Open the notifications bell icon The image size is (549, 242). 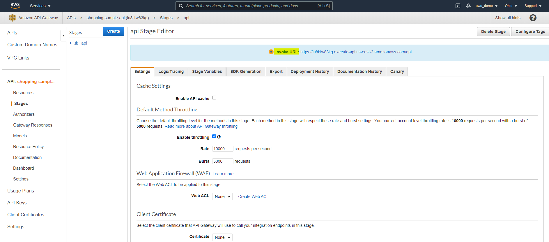(x=468, y=6)
